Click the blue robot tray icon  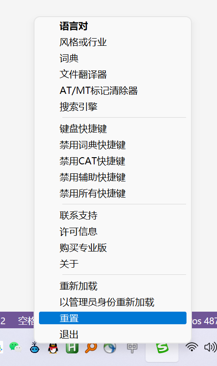click(35, 347)
